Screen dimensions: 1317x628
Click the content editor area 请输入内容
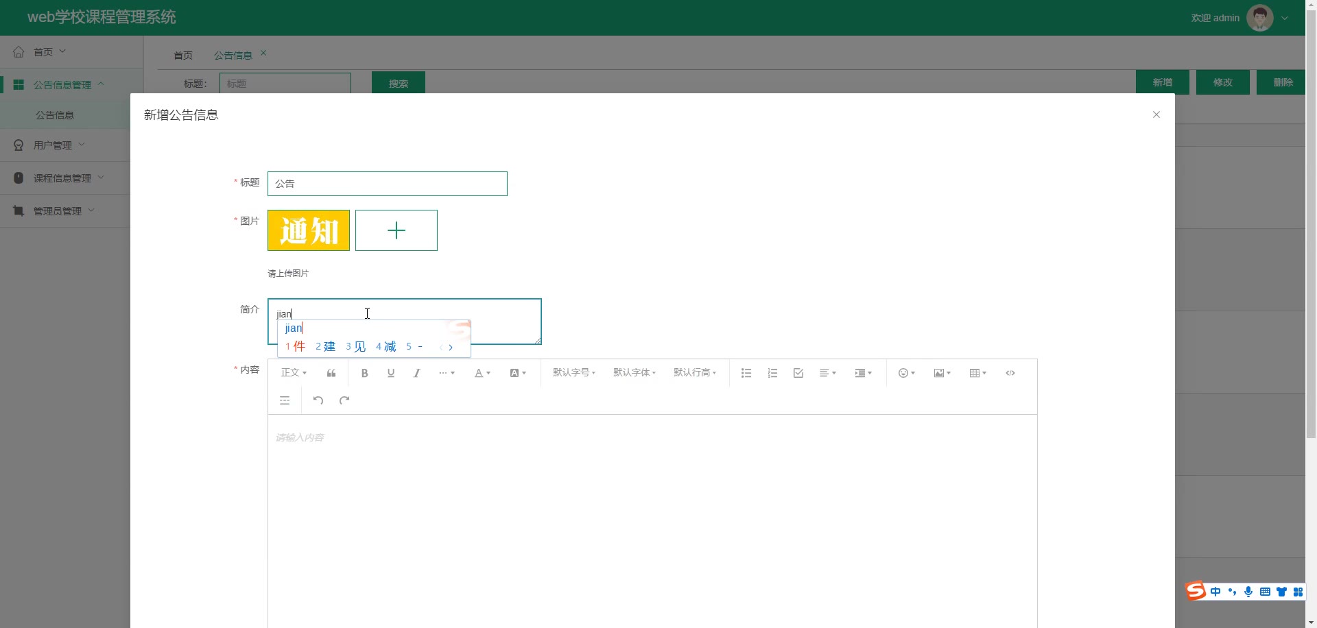point(652,521)
